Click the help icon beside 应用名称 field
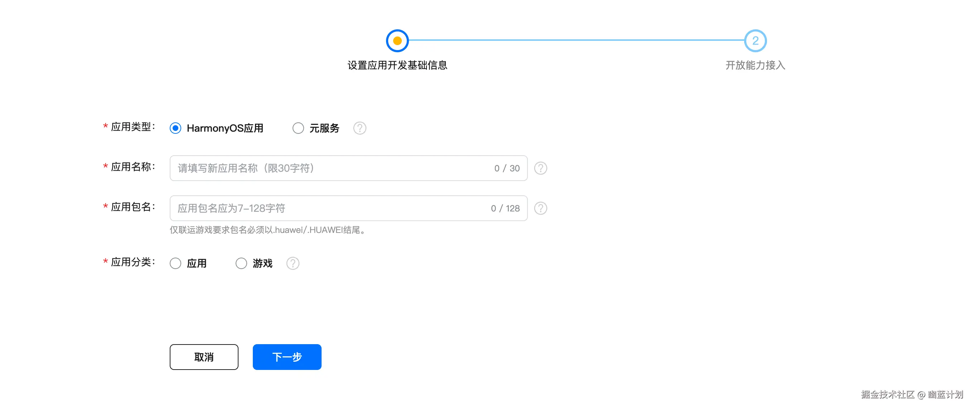 tap(540, 168)
